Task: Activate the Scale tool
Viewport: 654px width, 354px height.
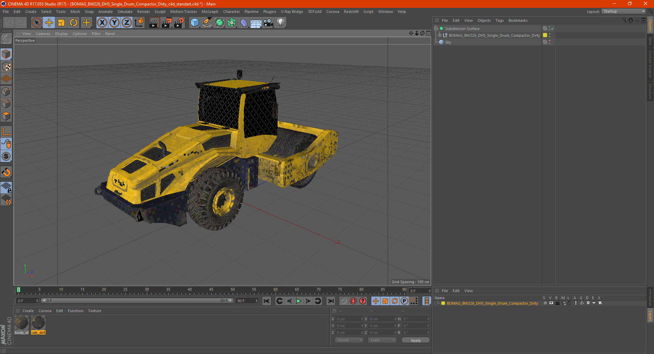Action: tap(61, 23)
